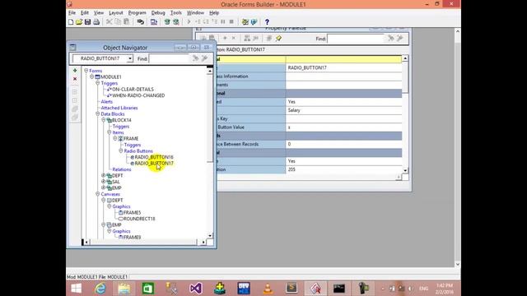Select the WHEN-RADIO-CHANGED trigger
527x296 pixels.
(138, 95)
